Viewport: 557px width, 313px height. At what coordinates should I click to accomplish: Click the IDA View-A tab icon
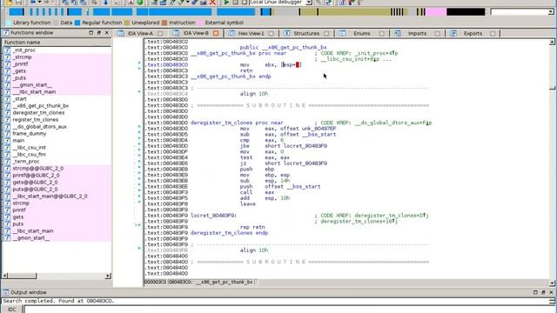(x=121, y=33)
